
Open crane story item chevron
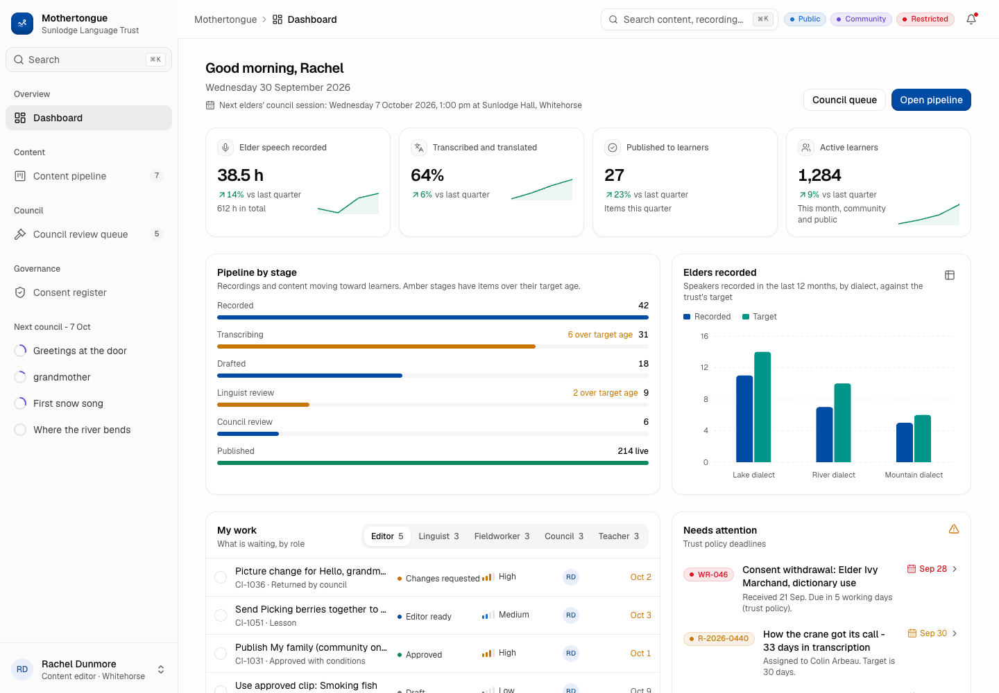point(955,633)
